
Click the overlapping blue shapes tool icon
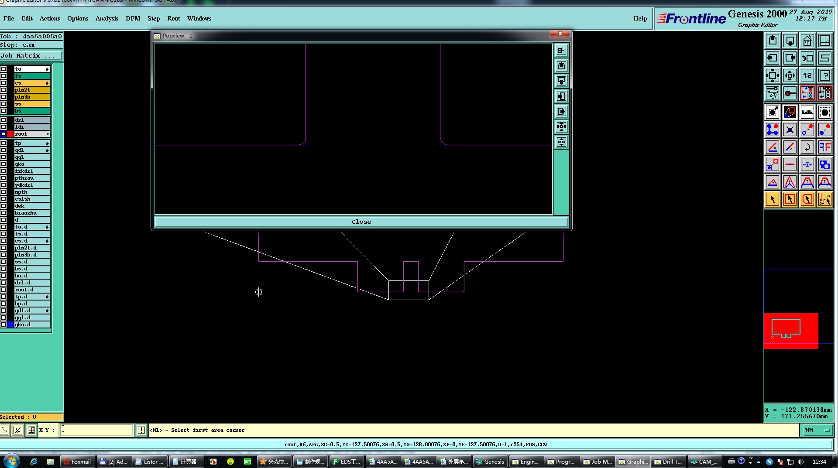(825, 164)
